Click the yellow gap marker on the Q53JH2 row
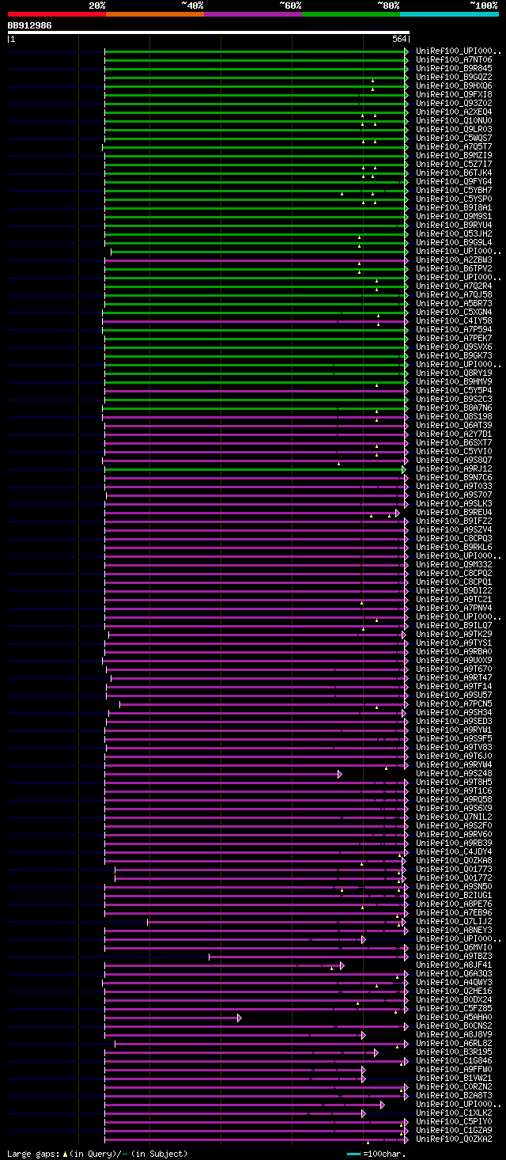The image size is (506, 1160). pos(359,237)
